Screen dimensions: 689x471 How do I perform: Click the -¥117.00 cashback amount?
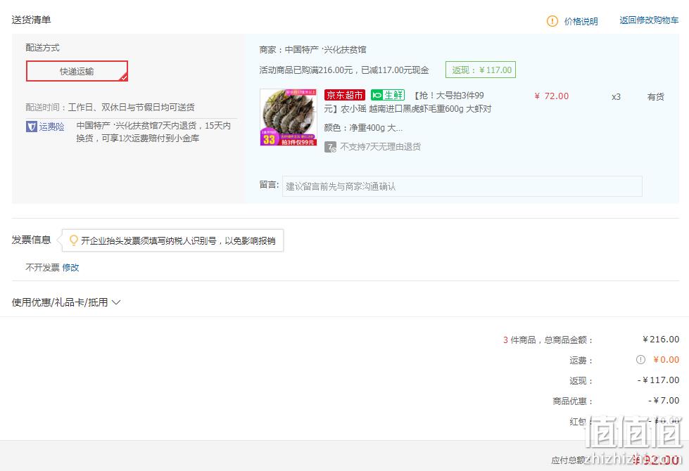[x=658, y=380]
